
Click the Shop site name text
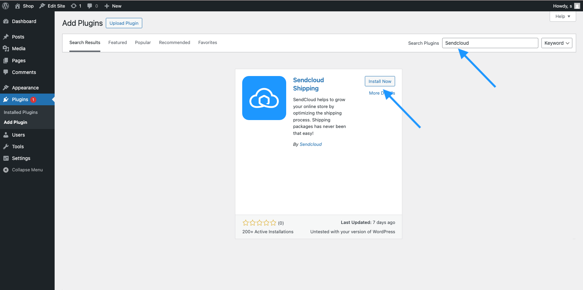point(28,6)
